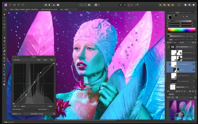This screenshot has height=124, width=198.
Task: Switch to the Layers tab
Action: pyautogui.click(x=171, y=39)
